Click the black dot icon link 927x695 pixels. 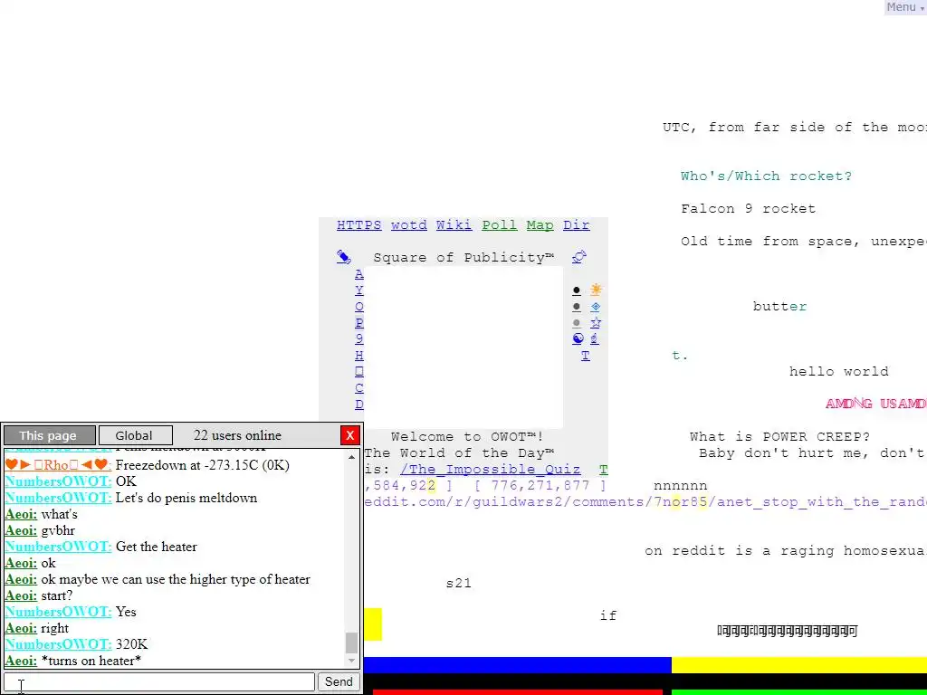click(577, 290)
